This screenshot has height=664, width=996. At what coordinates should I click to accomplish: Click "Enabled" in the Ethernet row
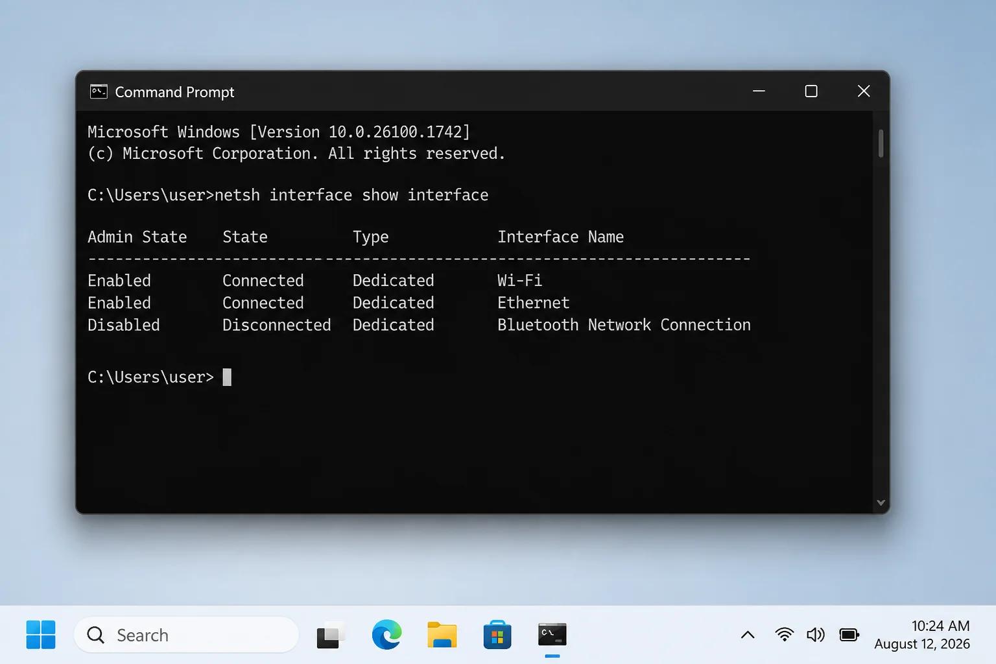[x=119, y=303]
